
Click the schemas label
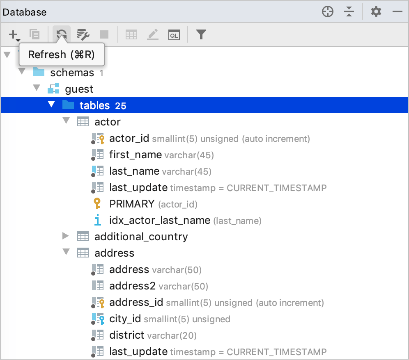(72, 73)
